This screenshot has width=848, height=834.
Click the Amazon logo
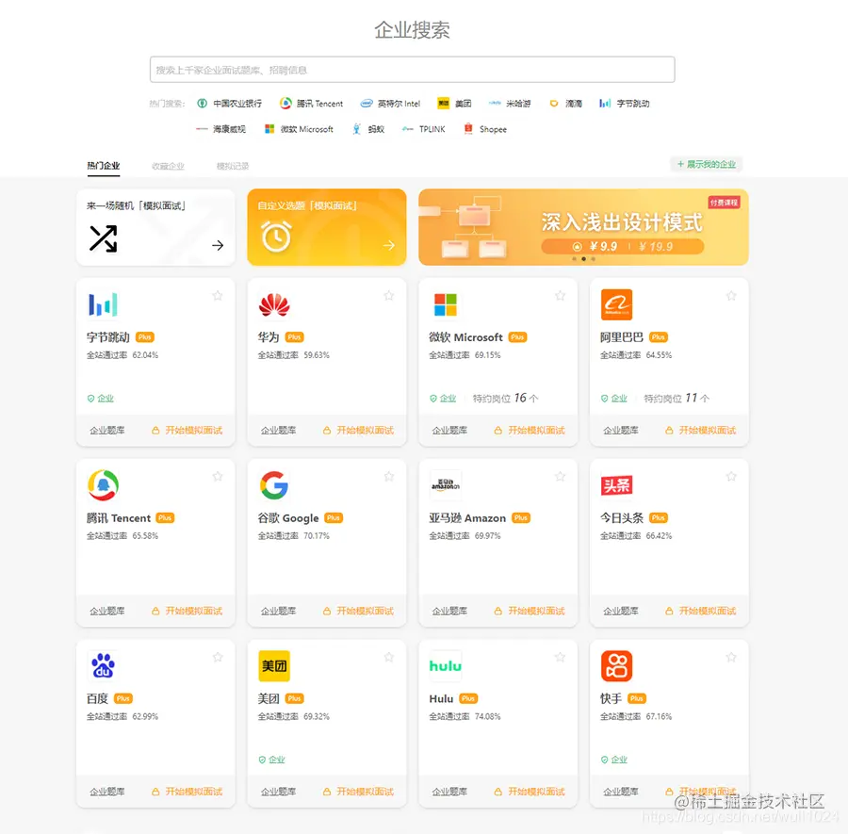pos(446,485)
